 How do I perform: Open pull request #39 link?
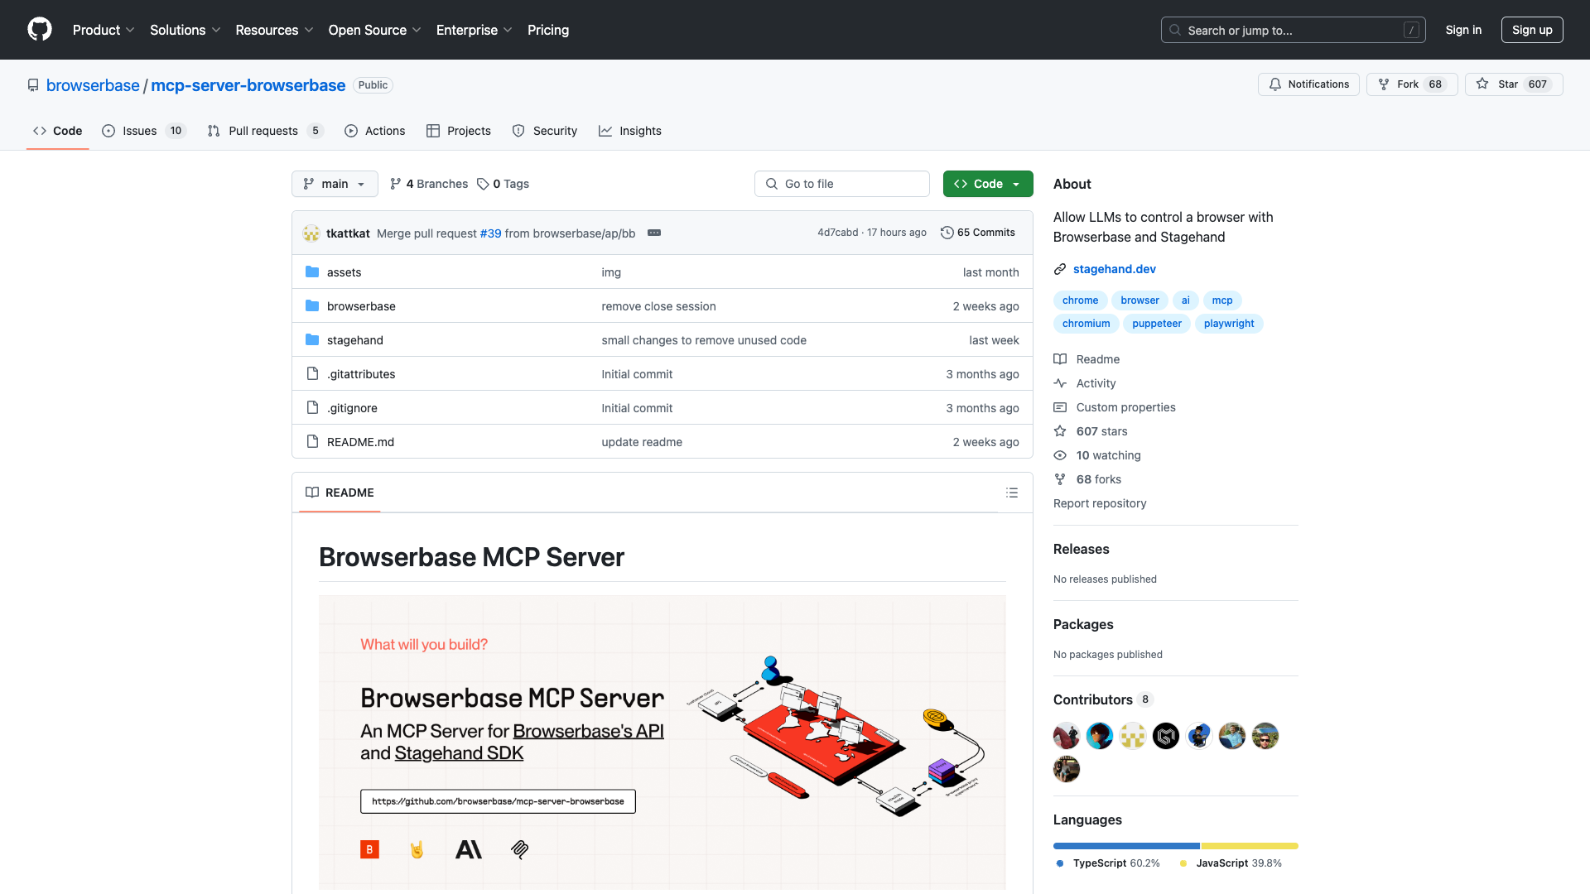click(490, 233)
